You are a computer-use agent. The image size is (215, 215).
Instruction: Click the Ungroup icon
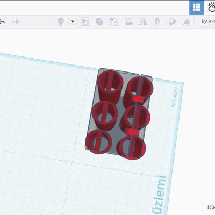(114, 21)
